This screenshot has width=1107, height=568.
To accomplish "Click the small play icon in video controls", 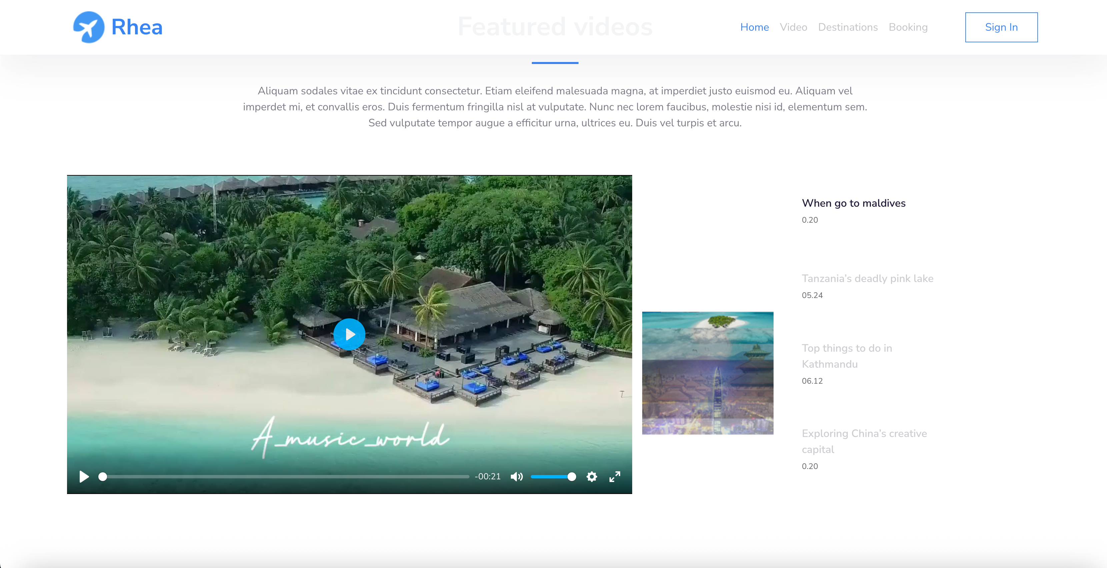I will click(x=84, y=476).
